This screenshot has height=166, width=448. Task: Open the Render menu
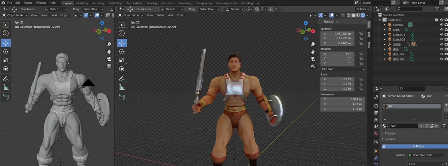click(28, 3)
